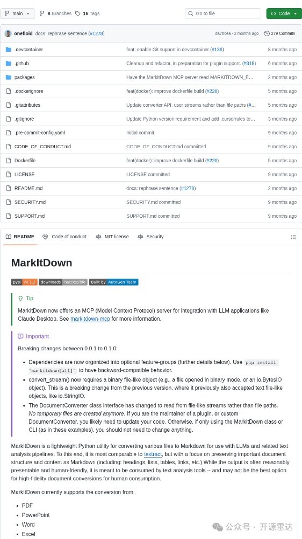The width and height of the screenshot is (302, 539).
Task: Follow the textract hyperlink
Action: pyautogui.click(x=153, y=454)
